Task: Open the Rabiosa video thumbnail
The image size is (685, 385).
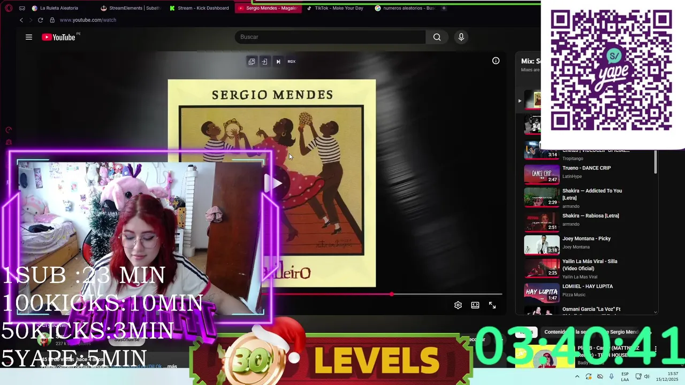Action: (542, 222)
